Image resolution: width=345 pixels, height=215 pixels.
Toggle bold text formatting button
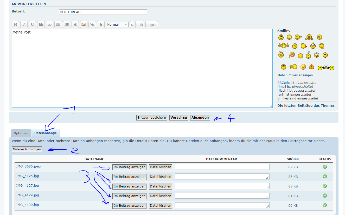15,25
